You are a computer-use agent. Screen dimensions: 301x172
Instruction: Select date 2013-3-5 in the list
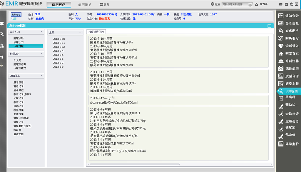[x=58, y=55]
